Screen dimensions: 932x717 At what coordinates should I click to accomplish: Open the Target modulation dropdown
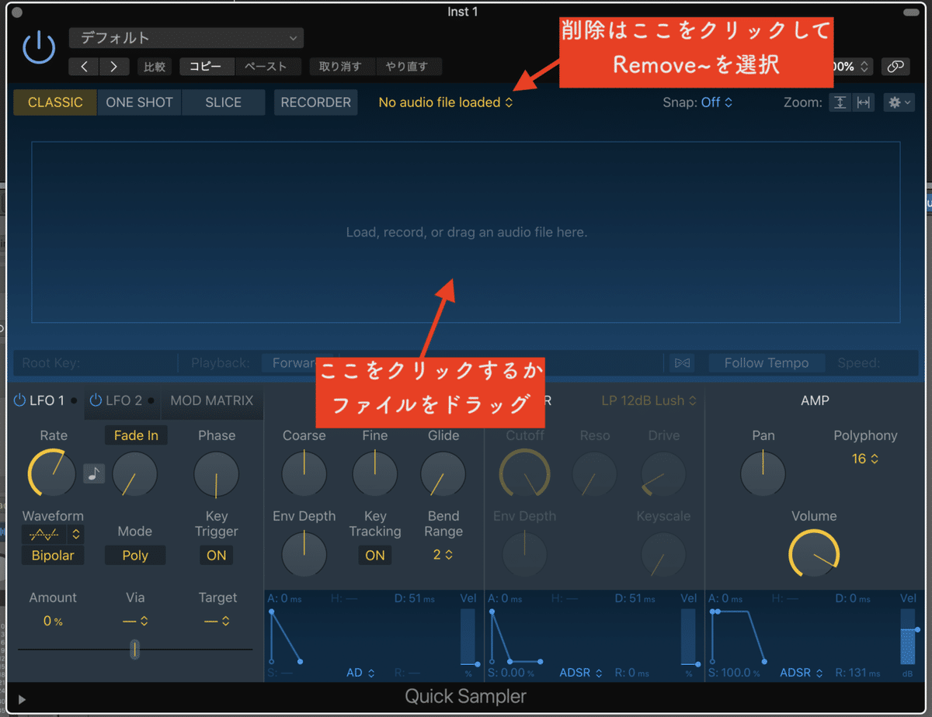[217, 621]
